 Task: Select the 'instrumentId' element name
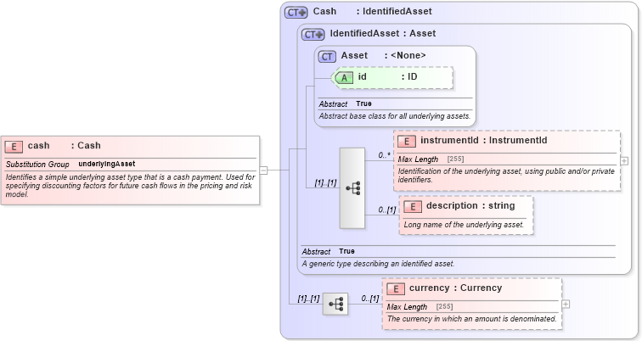pos(449,140)
